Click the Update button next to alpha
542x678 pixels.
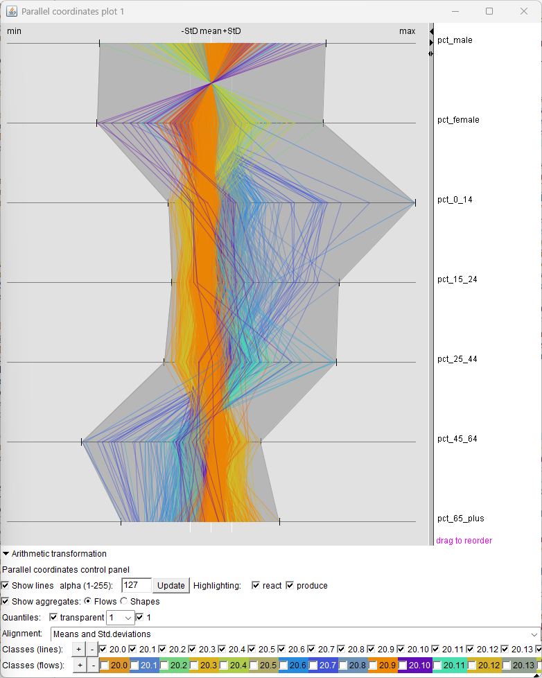point(171,586)
